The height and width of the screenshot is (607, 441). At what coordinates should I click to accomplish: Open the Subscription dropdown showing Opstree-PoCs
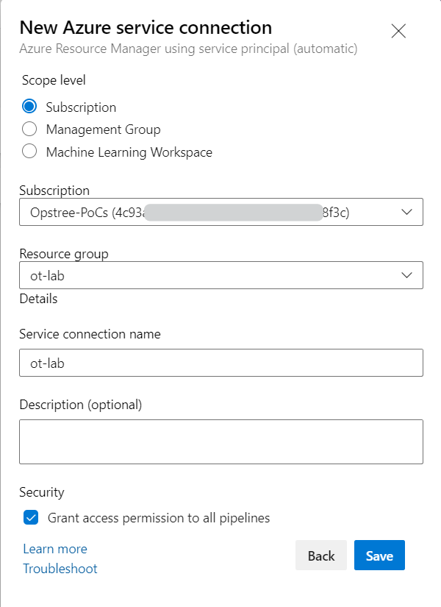click(221, 212)
